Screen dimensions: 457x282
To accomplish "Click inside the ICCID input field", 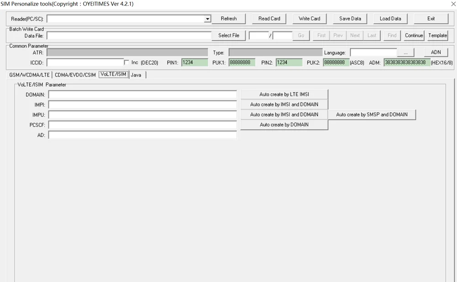I will 85,62.
